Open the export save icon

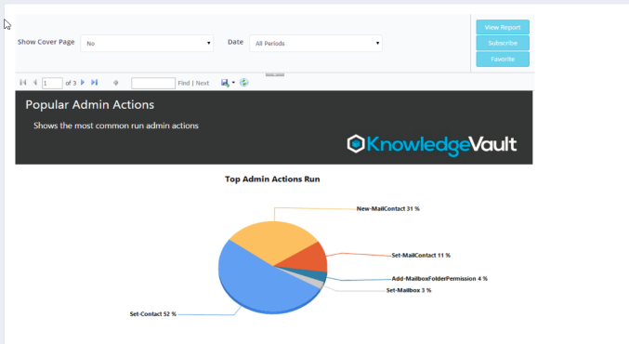[225, 83]
